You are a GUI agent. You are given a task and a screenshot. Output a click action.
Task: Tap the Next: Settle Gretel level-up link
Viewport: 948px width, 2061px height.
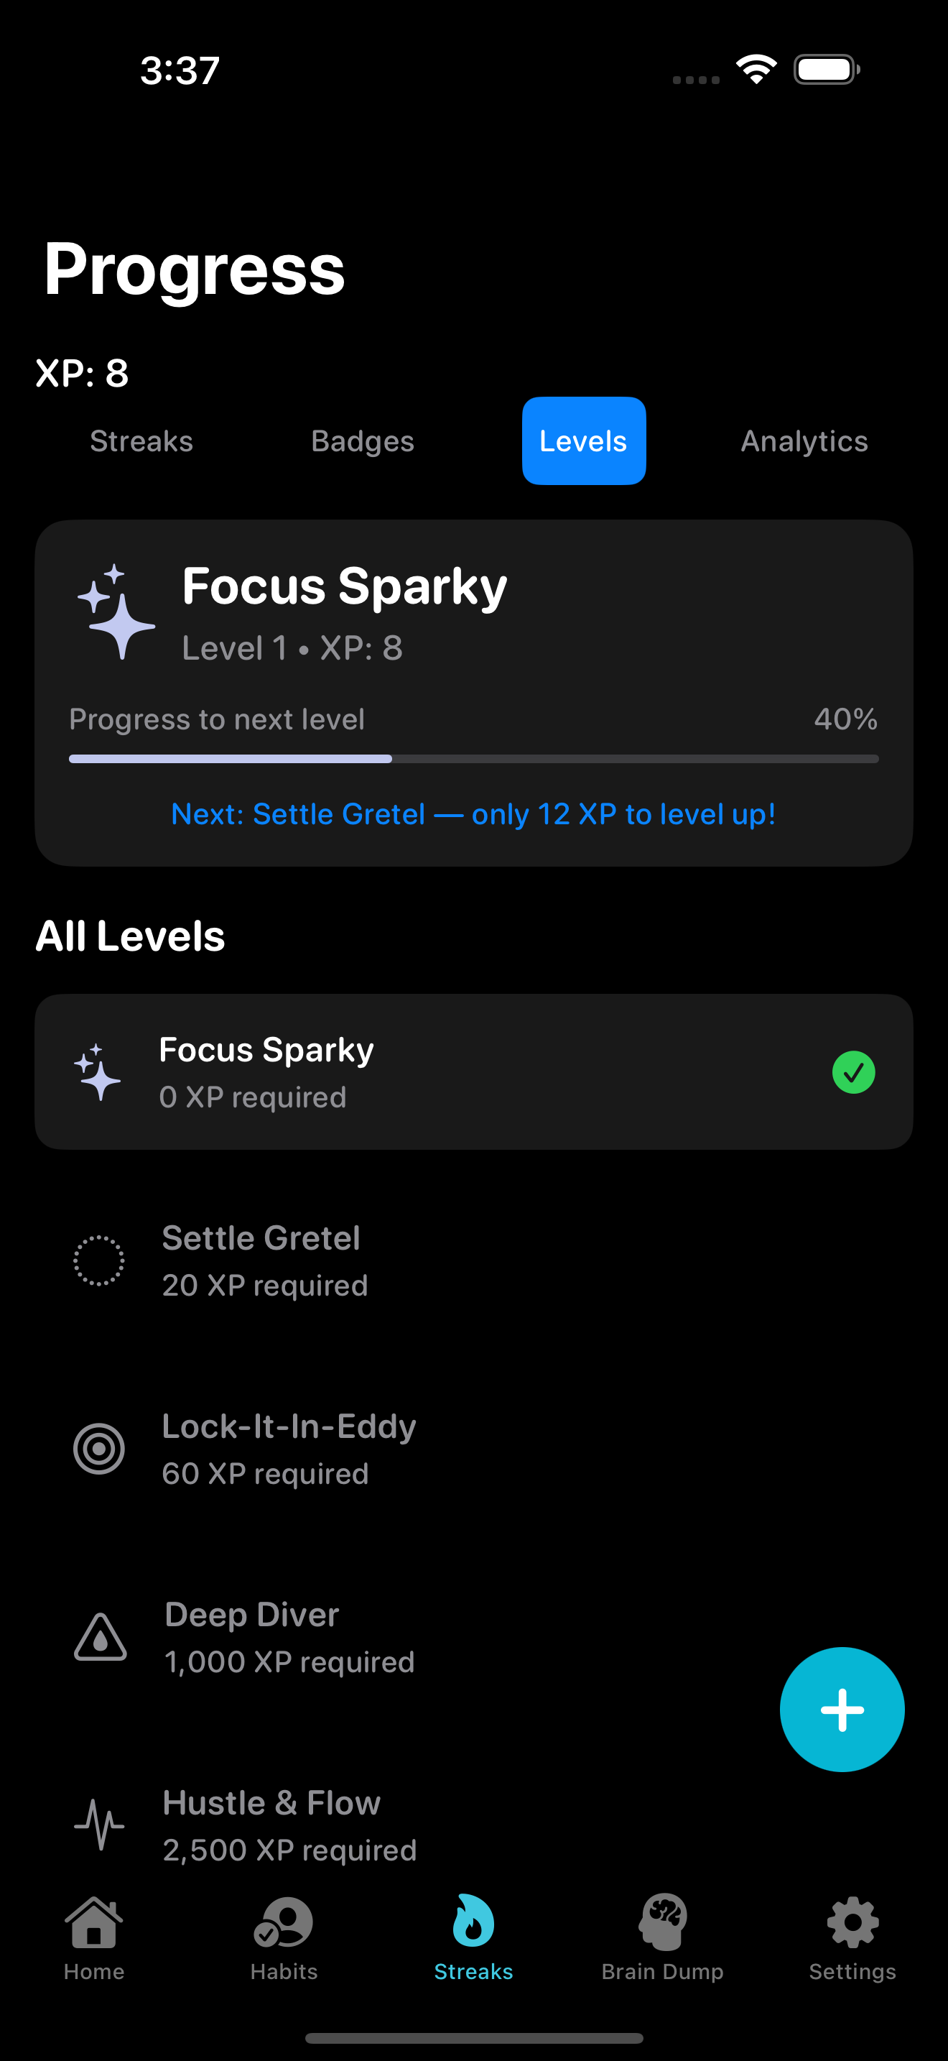pos(473,814)
